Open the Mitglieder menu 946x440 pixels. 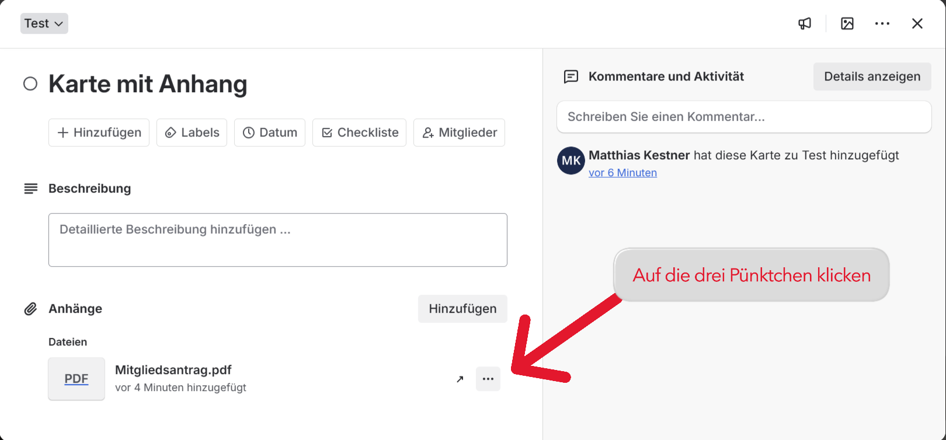pos(459,132)
